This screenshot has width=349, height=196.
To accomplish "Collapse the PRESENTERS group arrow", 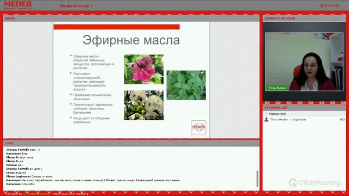I will pyautogui.click(x=266, y=114).
